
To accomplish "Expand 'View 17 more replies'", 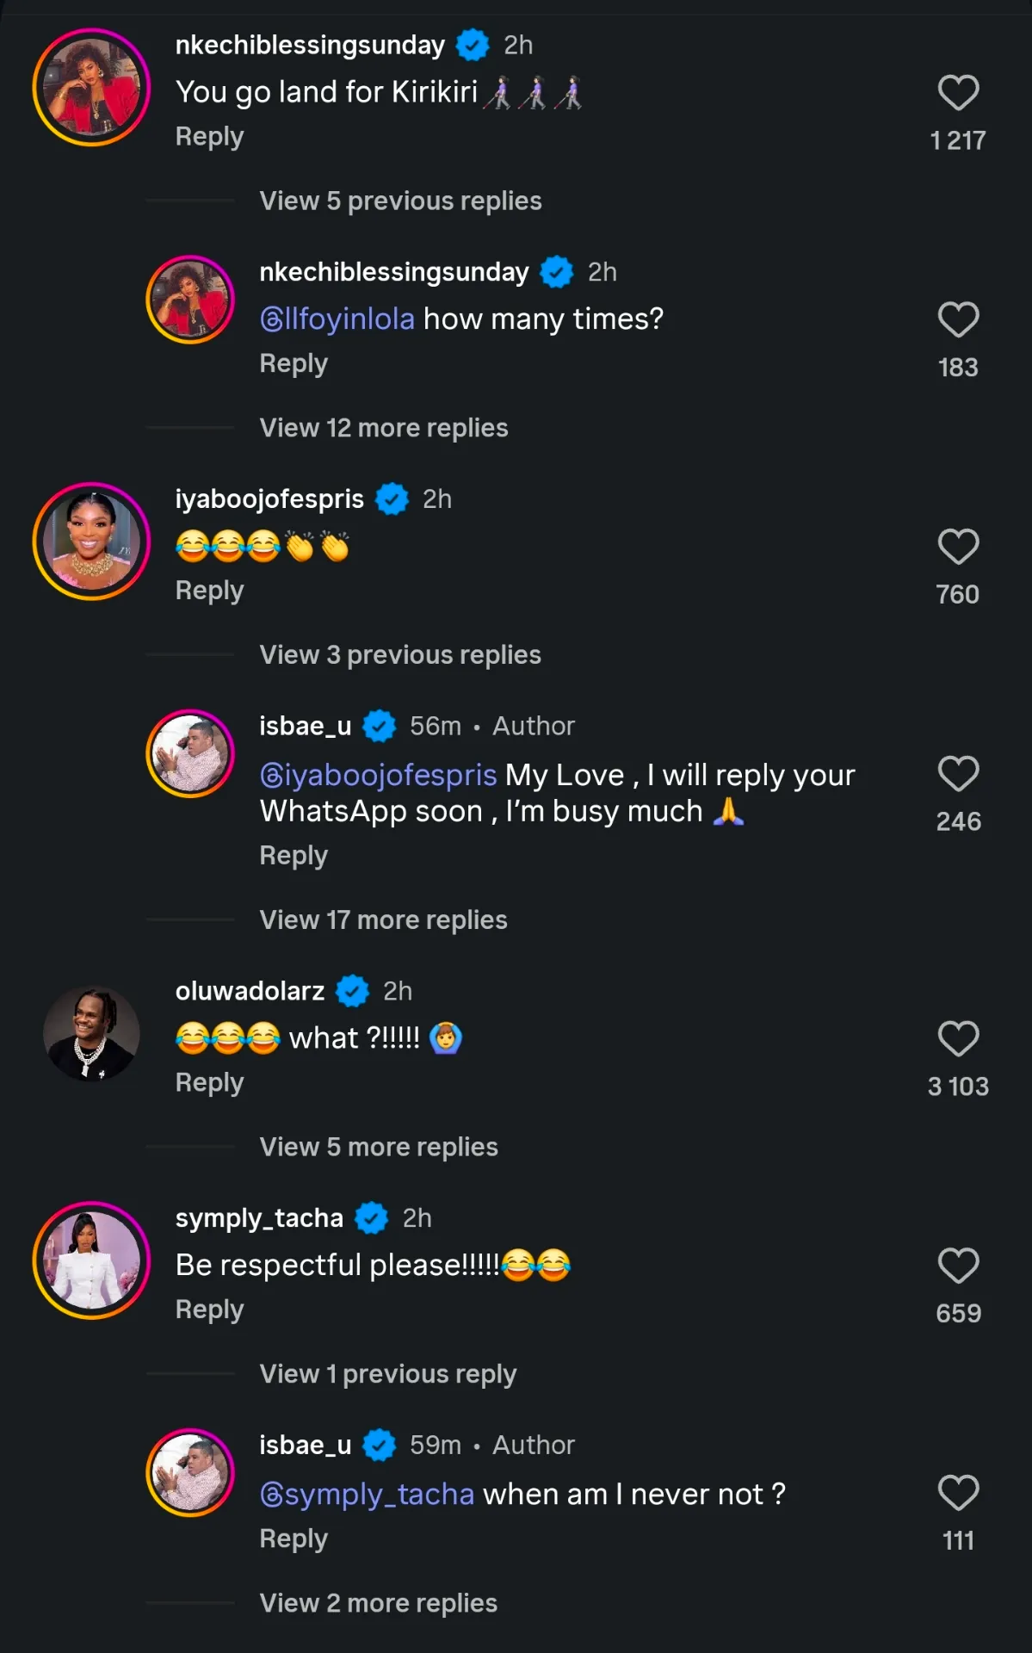I will pos(384,919).
